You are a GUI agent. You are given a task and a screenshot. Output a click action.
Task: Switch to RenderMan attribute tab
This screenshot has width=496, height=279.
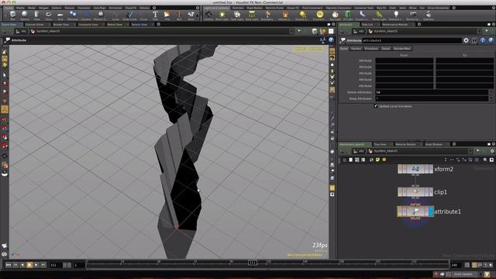pos(402,48)
